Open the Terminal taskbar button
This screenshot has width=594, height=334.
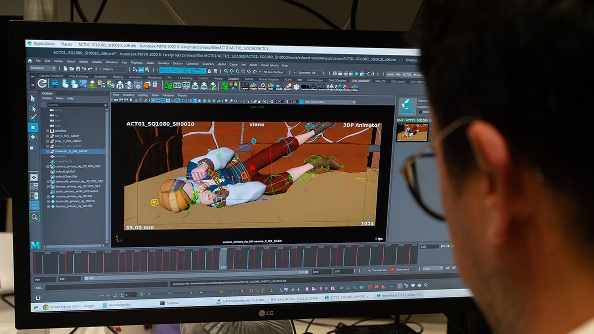point(169,303)
